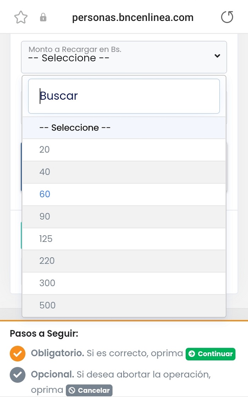The image size is (248, 397).
Task: Pick 220 from the dropdown list
Action: coord(124,261)
